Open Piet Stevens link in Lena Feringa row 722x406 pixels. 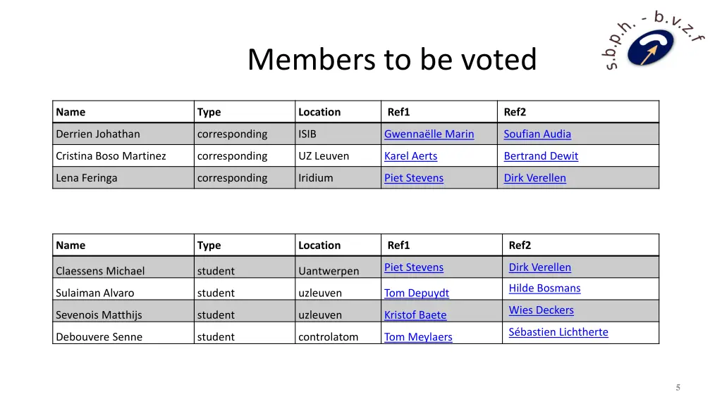click(x=414, y=178)
